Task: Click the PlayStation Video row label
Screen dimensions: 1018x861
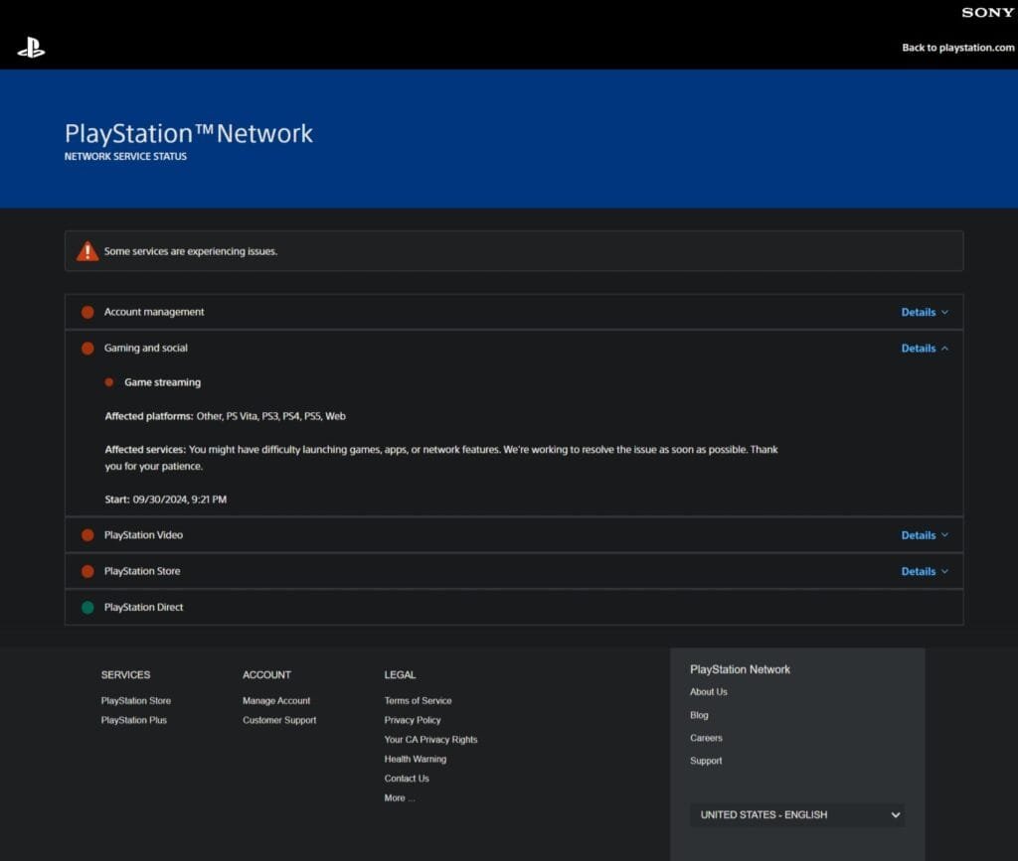Action: (143, 535)
